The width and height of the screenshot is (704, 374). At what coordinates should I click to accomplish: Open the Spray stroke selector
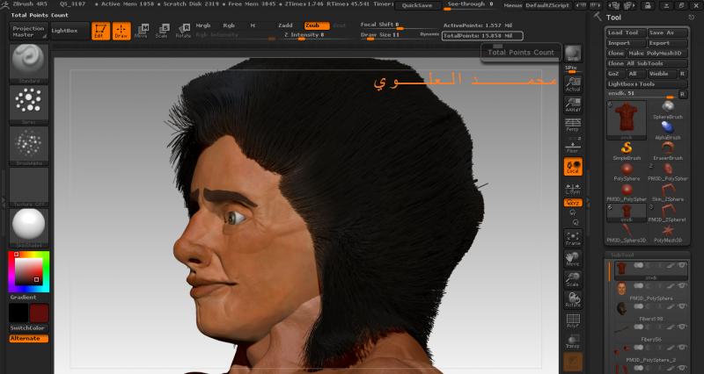coord(29,104)
